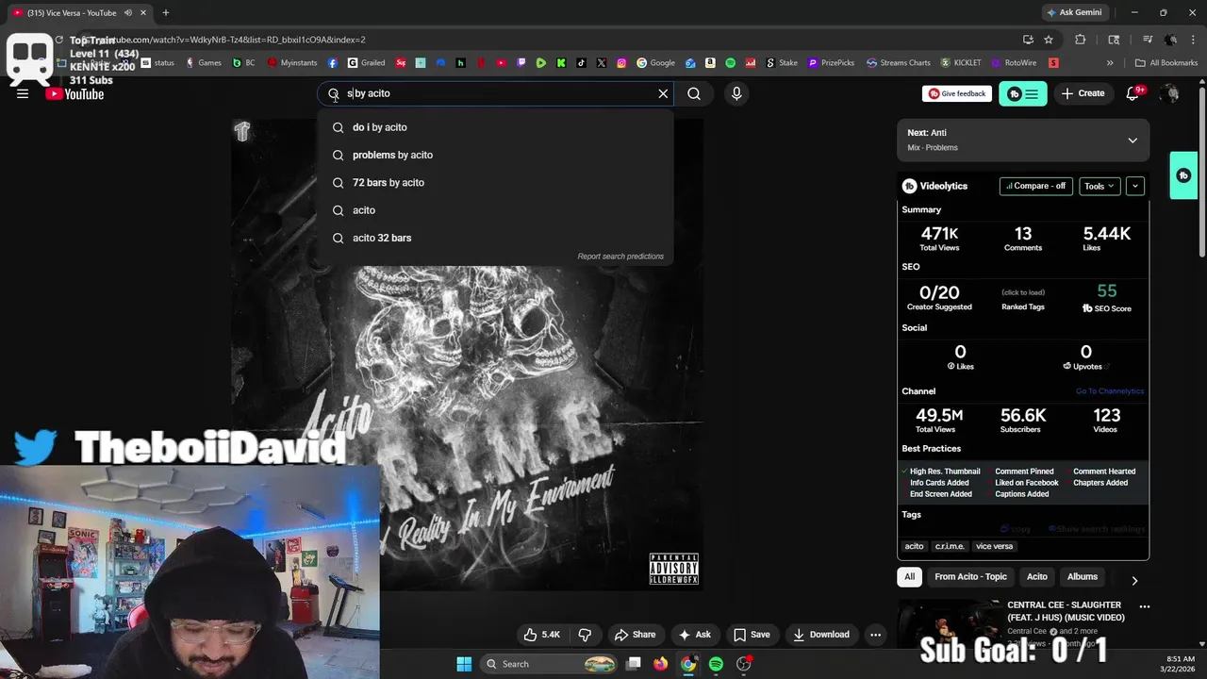Switch to Chrome in the taskbar
The height and width of the screenshot is (679, 1207).
(688, 664)
